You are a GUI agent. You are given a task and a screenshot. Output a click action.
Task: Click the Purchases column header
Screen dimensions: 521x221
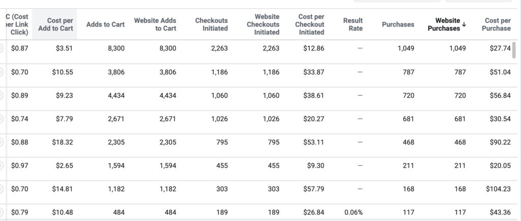(x=398, y=24)
